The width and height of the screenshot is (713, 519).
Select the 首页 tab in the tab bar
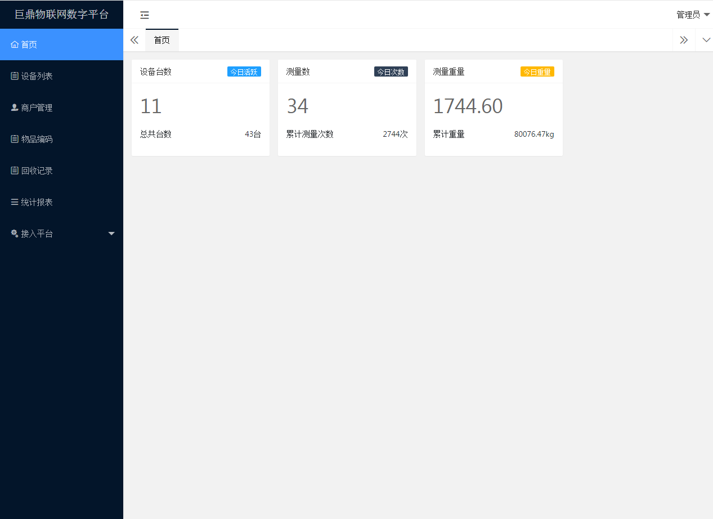162,40
